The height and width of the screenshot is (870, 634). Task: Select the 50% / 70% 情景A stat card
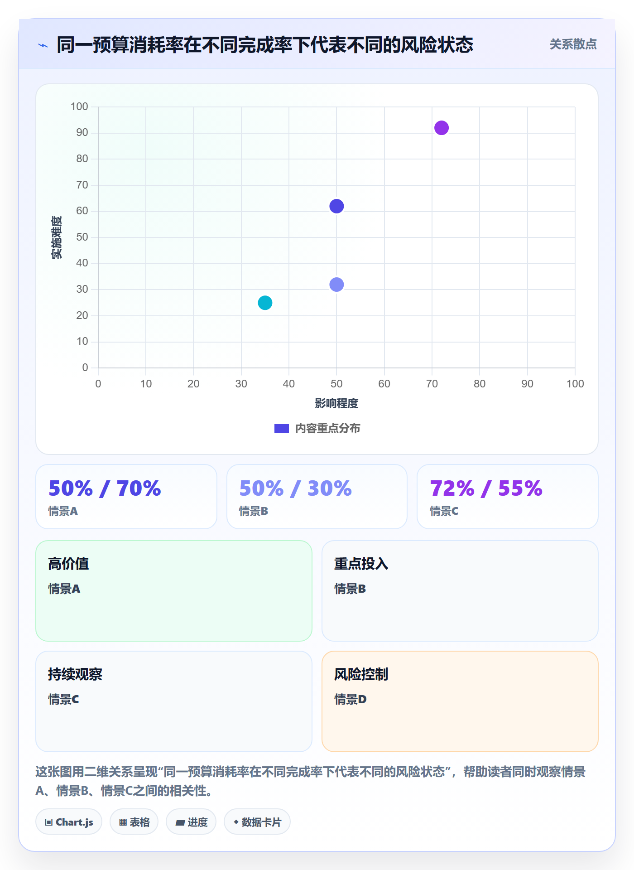pyautogui.click(x=126, y=497)
